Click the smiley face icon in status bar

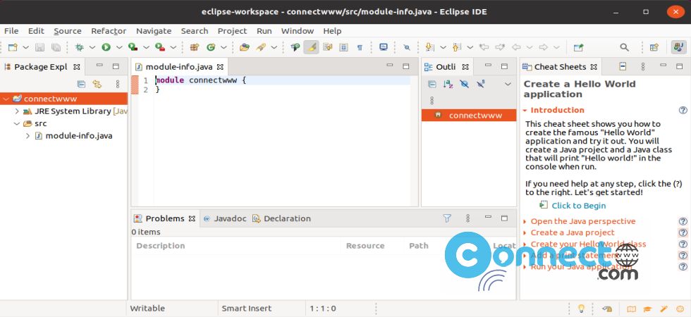click(x=679, y=309)
